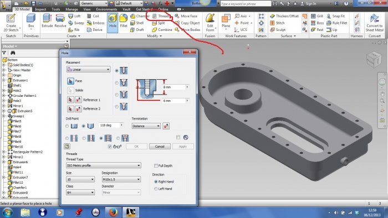Click Cancel in the Hole dialog
The image size is (388, 218).
point(160,147)
